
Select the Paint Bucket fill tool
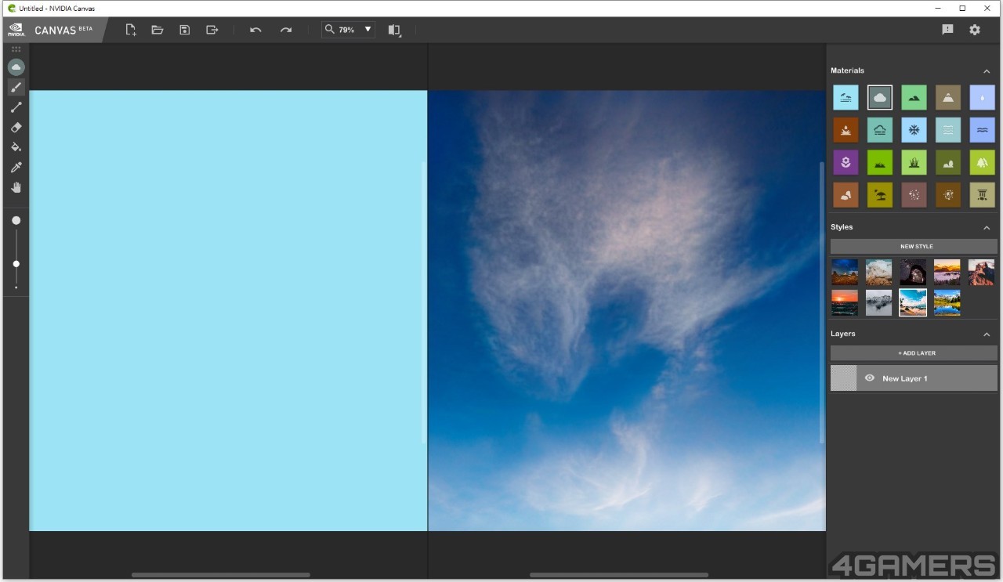tap(16, 147)
